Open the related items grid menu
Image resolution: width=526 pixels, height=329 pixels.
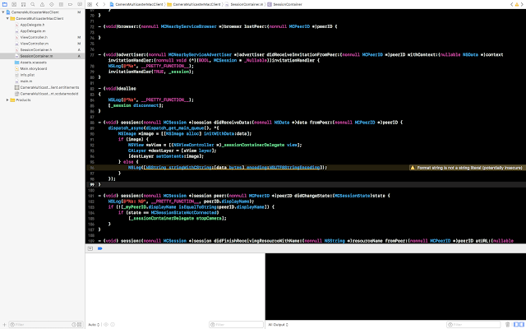click(90, 4)
